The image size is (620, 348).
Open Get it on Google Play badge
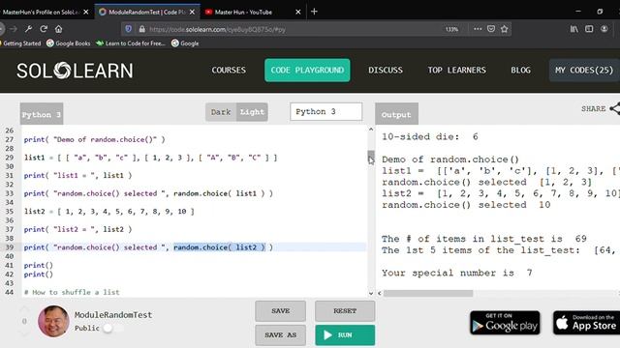[x=505, y=322]
